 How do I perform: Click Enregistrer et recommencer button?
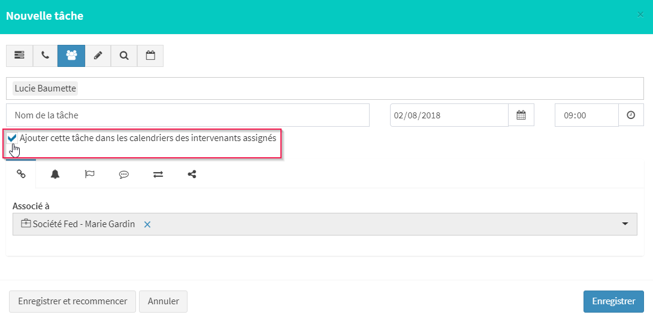coord(72,301)
